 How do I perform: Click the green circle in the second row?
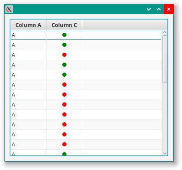pyautogui.click(x=64, y=45)
